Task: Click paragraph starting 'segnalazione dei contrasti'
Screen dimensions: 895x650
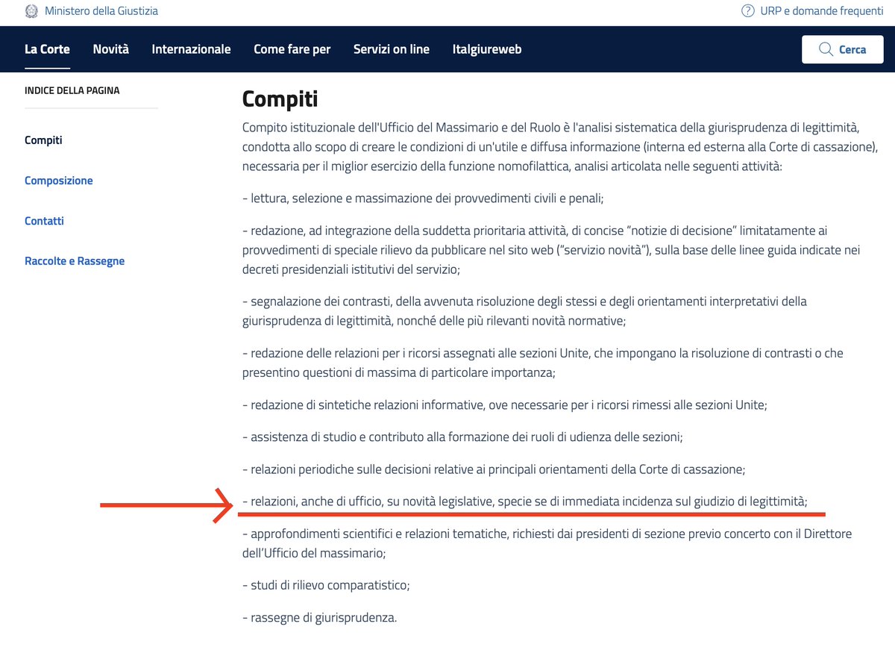Action: point(524,311)
